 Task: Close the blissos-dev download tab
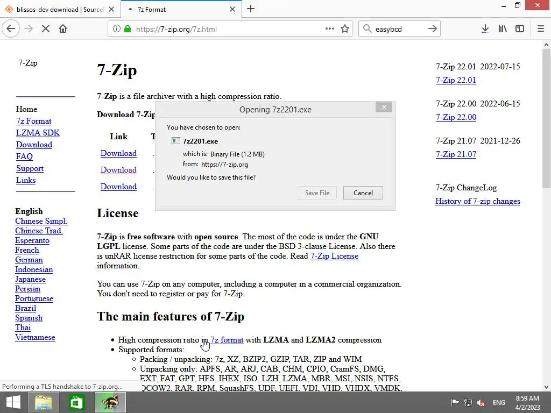coord(111,10)
